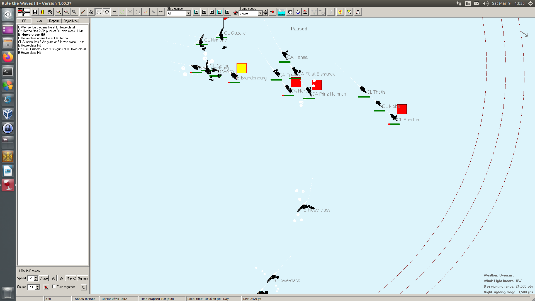
Task: Click the Max -2 speed button
Action: coord(71,278)
